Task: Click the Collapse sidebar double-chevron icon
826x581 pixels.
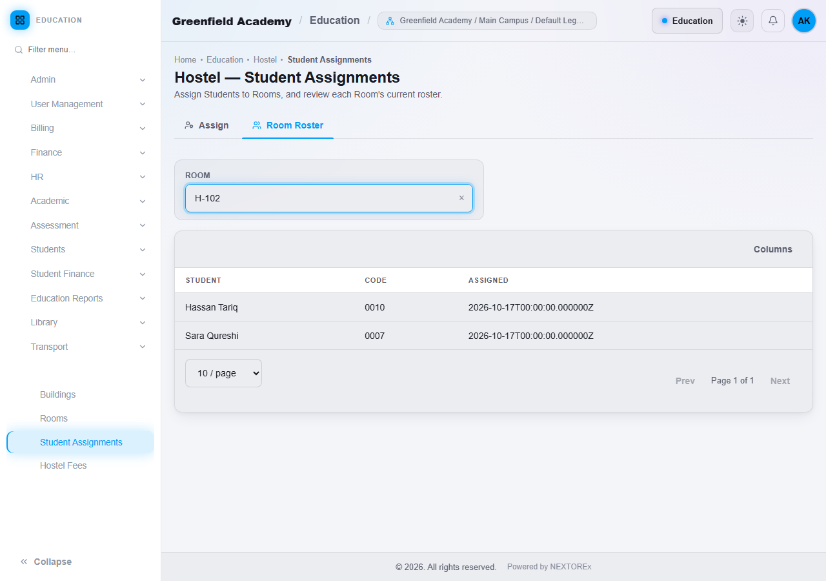Action: (24, 562)
